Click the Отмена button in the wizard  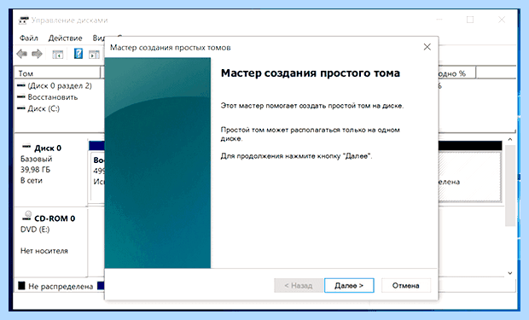[x=405, y=286]
